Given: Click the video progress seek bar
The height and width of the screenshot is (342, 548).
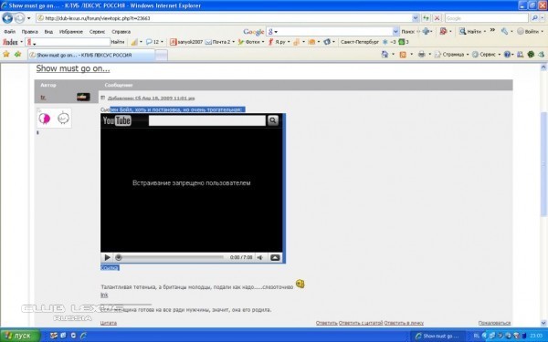Looking at the screenshot, I should (172, 257).
